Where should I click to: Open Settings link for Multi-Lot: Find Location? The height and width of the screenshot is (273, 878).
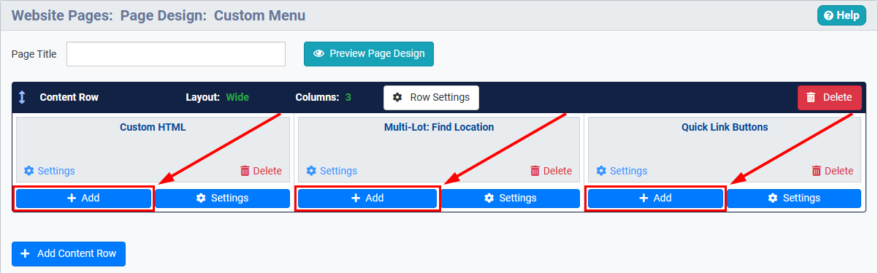click(332, 171)
